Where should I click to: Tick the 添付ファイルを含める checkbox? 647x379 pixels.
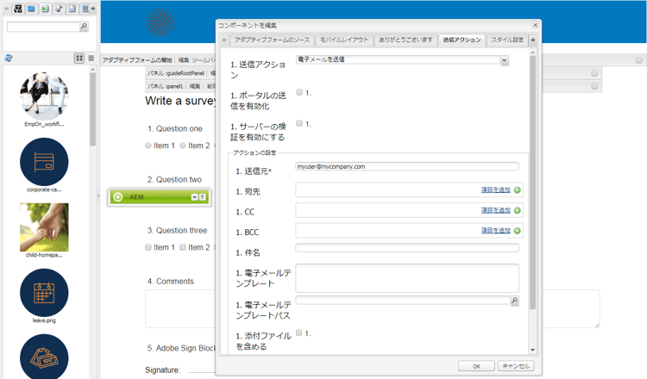point(299,332)
